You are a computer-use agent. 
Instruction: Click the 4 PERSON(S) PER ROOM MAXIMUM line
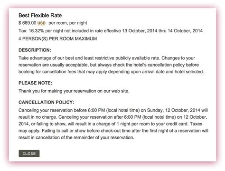click(58, 39)
